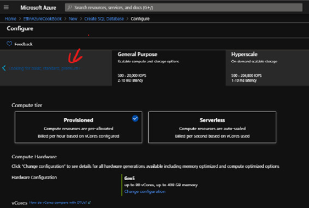Click Scalable compute and storage options text
Screen dimensions: 309x208
tap(148, 61)
